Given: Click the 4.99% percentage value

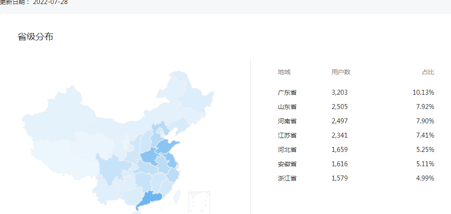Looking at the screenshot, I should pyautogui.click(x=425, y=178).
